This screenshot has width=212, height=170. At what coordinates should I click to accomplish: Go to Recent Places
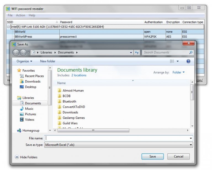[34, 76]
